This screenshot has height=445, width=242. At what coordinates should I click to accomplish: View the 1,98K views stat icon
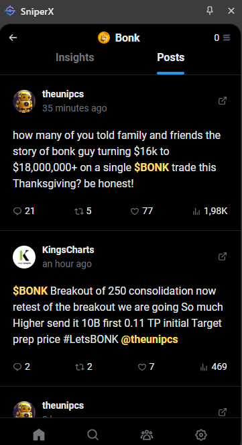tap(196, 211)
